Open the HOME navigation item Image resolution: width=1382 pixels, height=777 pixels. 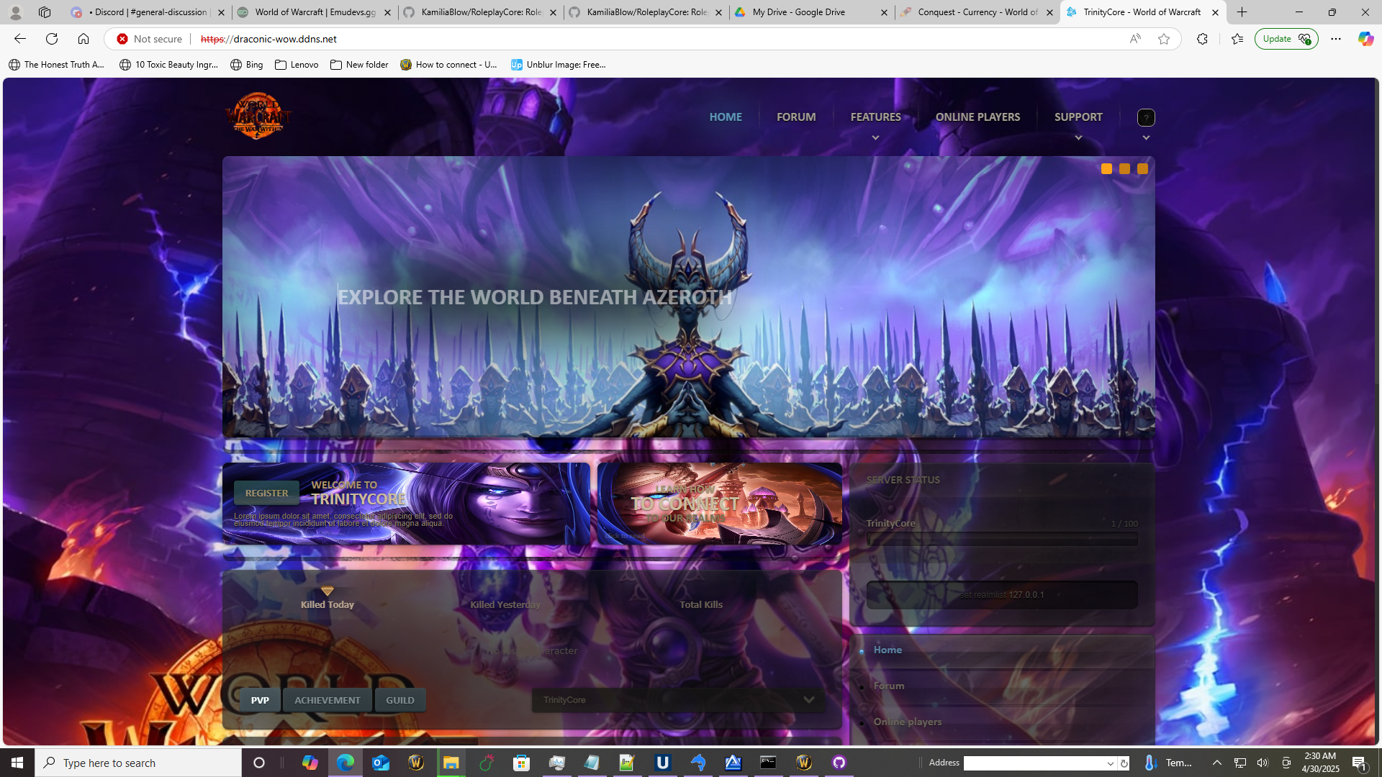(726, 117)
